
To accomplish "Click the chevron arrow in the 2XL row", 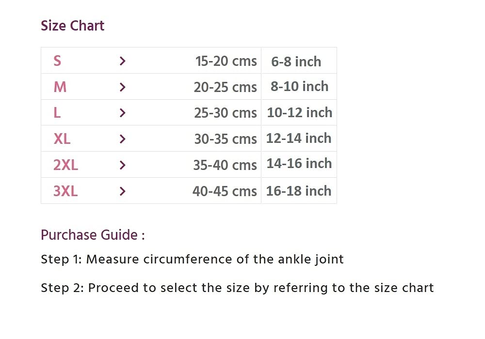I will (x=122, y=165).
